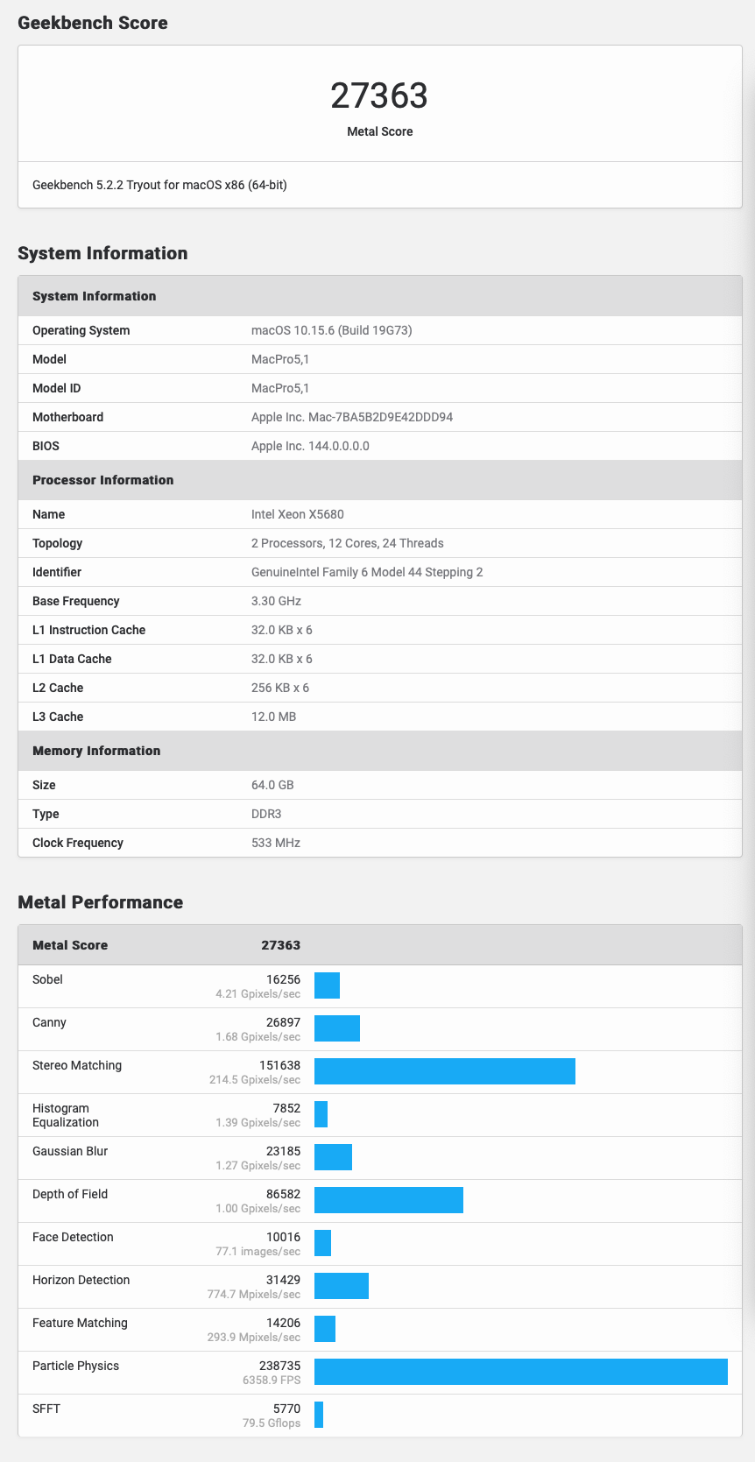755x1462 pixels.
Task: Click the Model value MacPro5,1
Action: 280,359
